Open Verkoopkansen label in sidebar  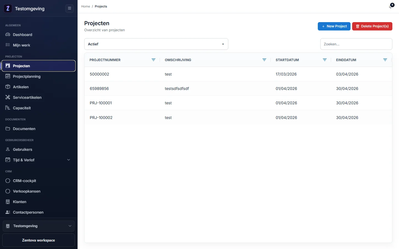click(x=27, y=191)
